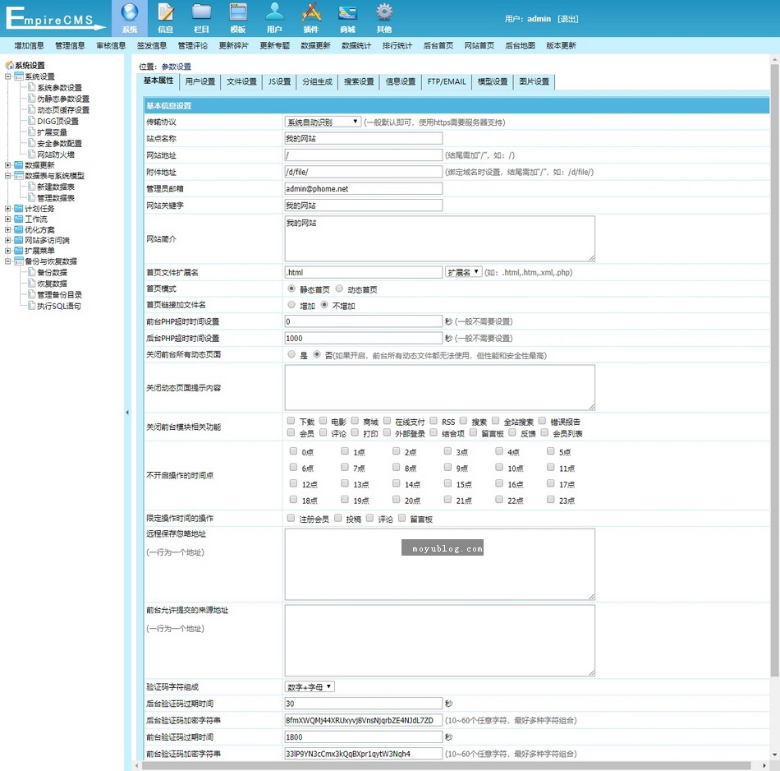Open the 版本更新 menu link
This screenshot has height=771, width=780.
point(561,45)
